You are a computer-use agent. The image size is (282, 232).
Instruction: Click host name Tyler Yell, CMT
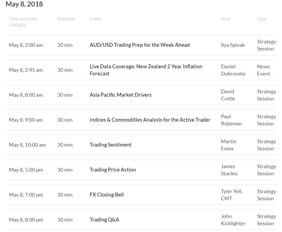pyautogui.click(x=232, y=195)
